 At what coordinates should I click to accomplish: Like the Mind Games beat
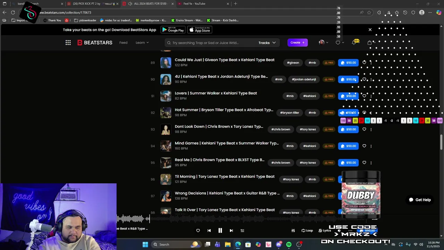[x=364, y=146]
